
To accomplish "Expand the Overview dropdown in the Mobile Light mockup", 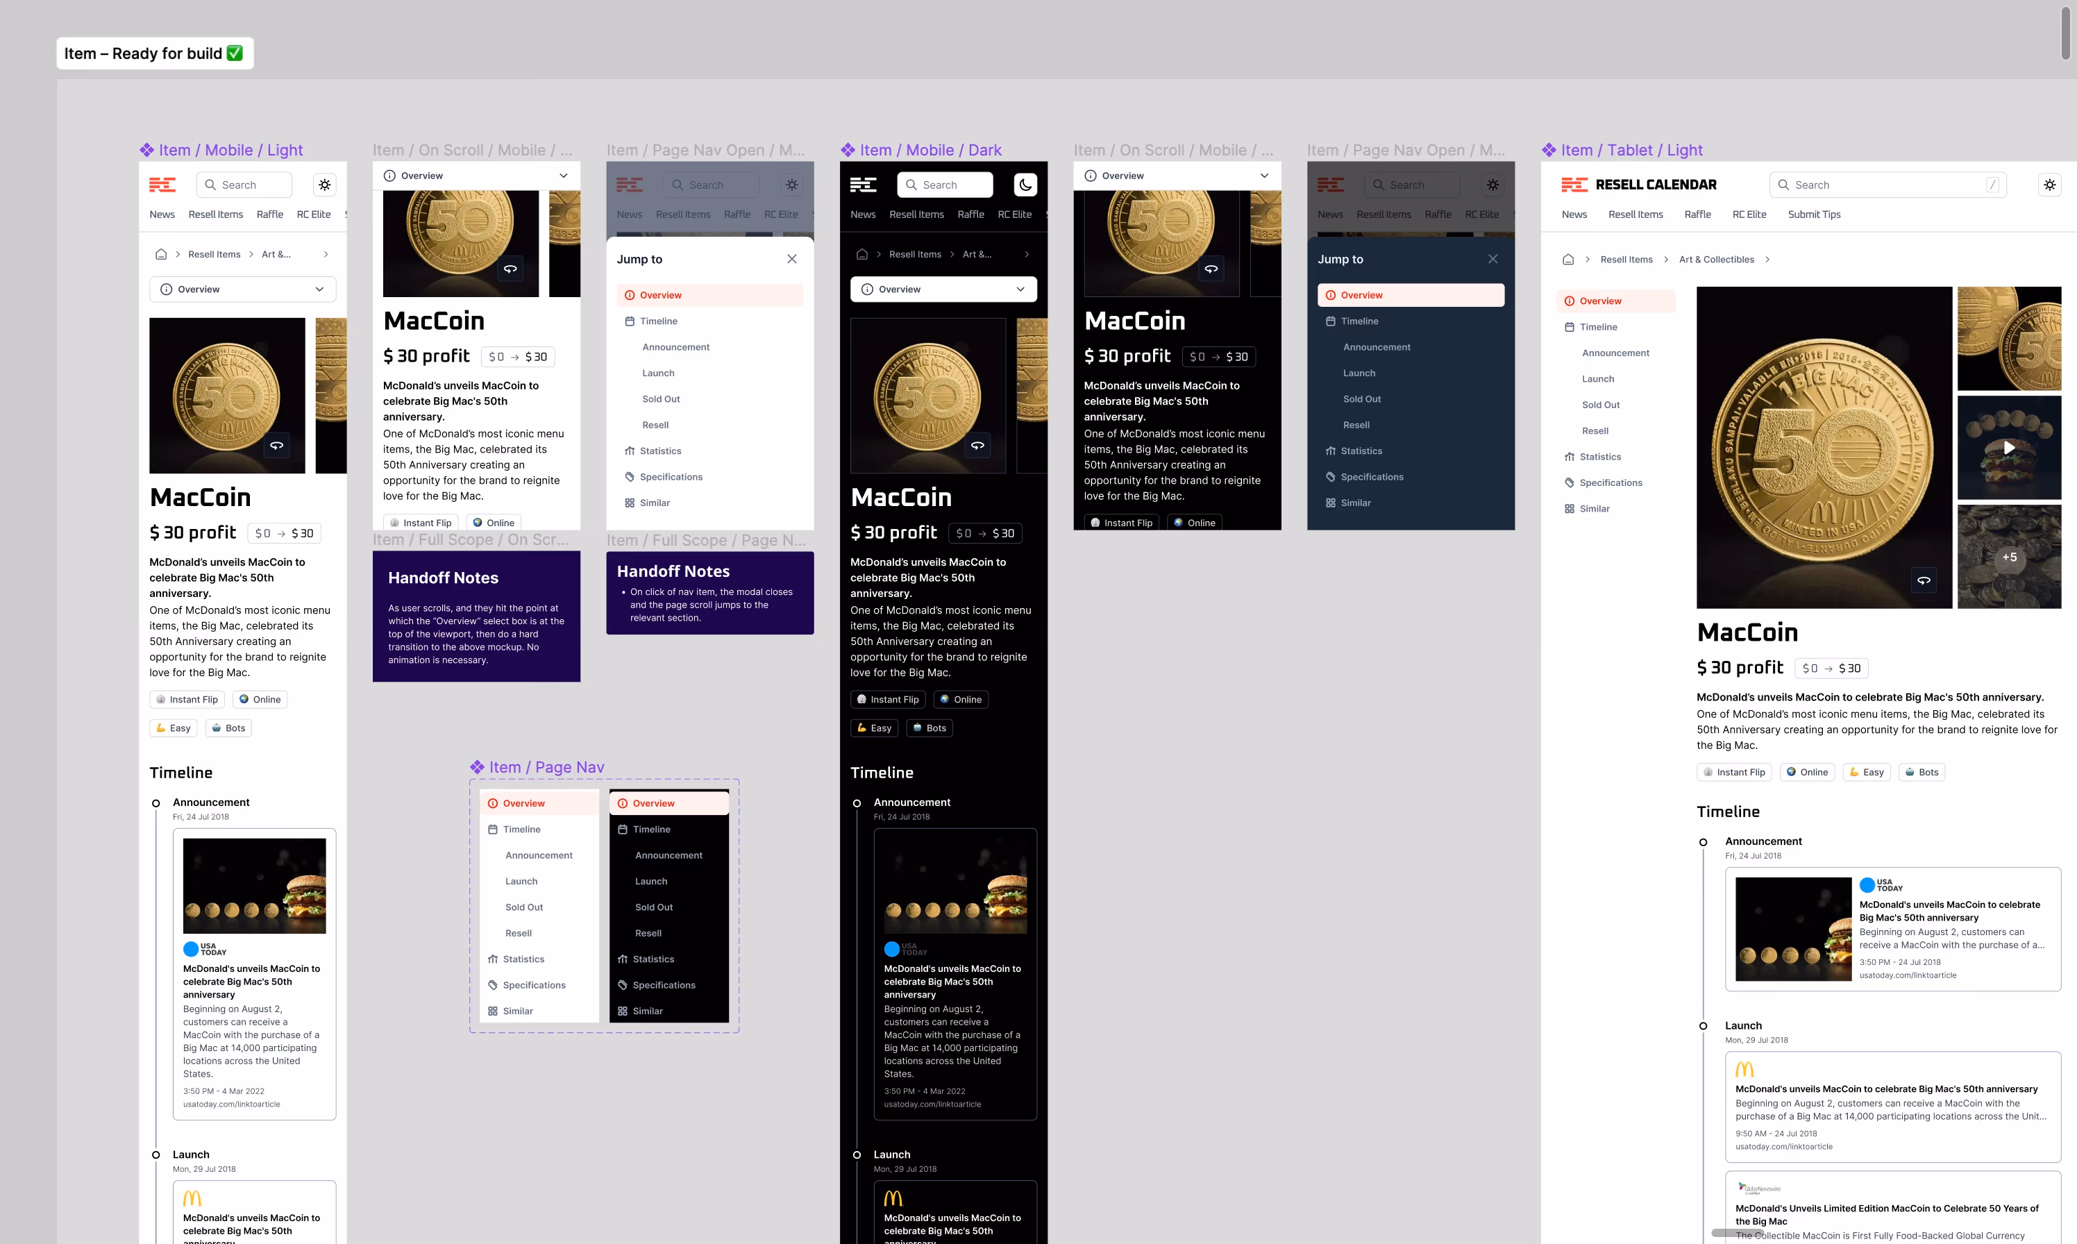I will [319, 288].
